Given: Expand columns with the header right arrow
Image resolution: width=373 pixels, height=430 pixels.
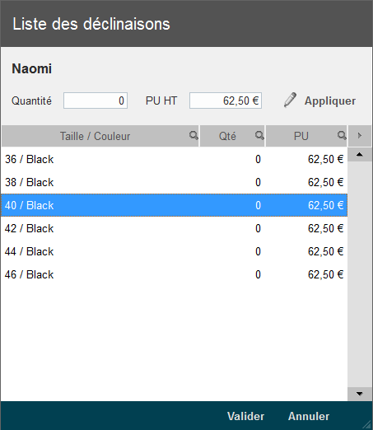Looking at the screenshot, I should [x=360, y=136].
